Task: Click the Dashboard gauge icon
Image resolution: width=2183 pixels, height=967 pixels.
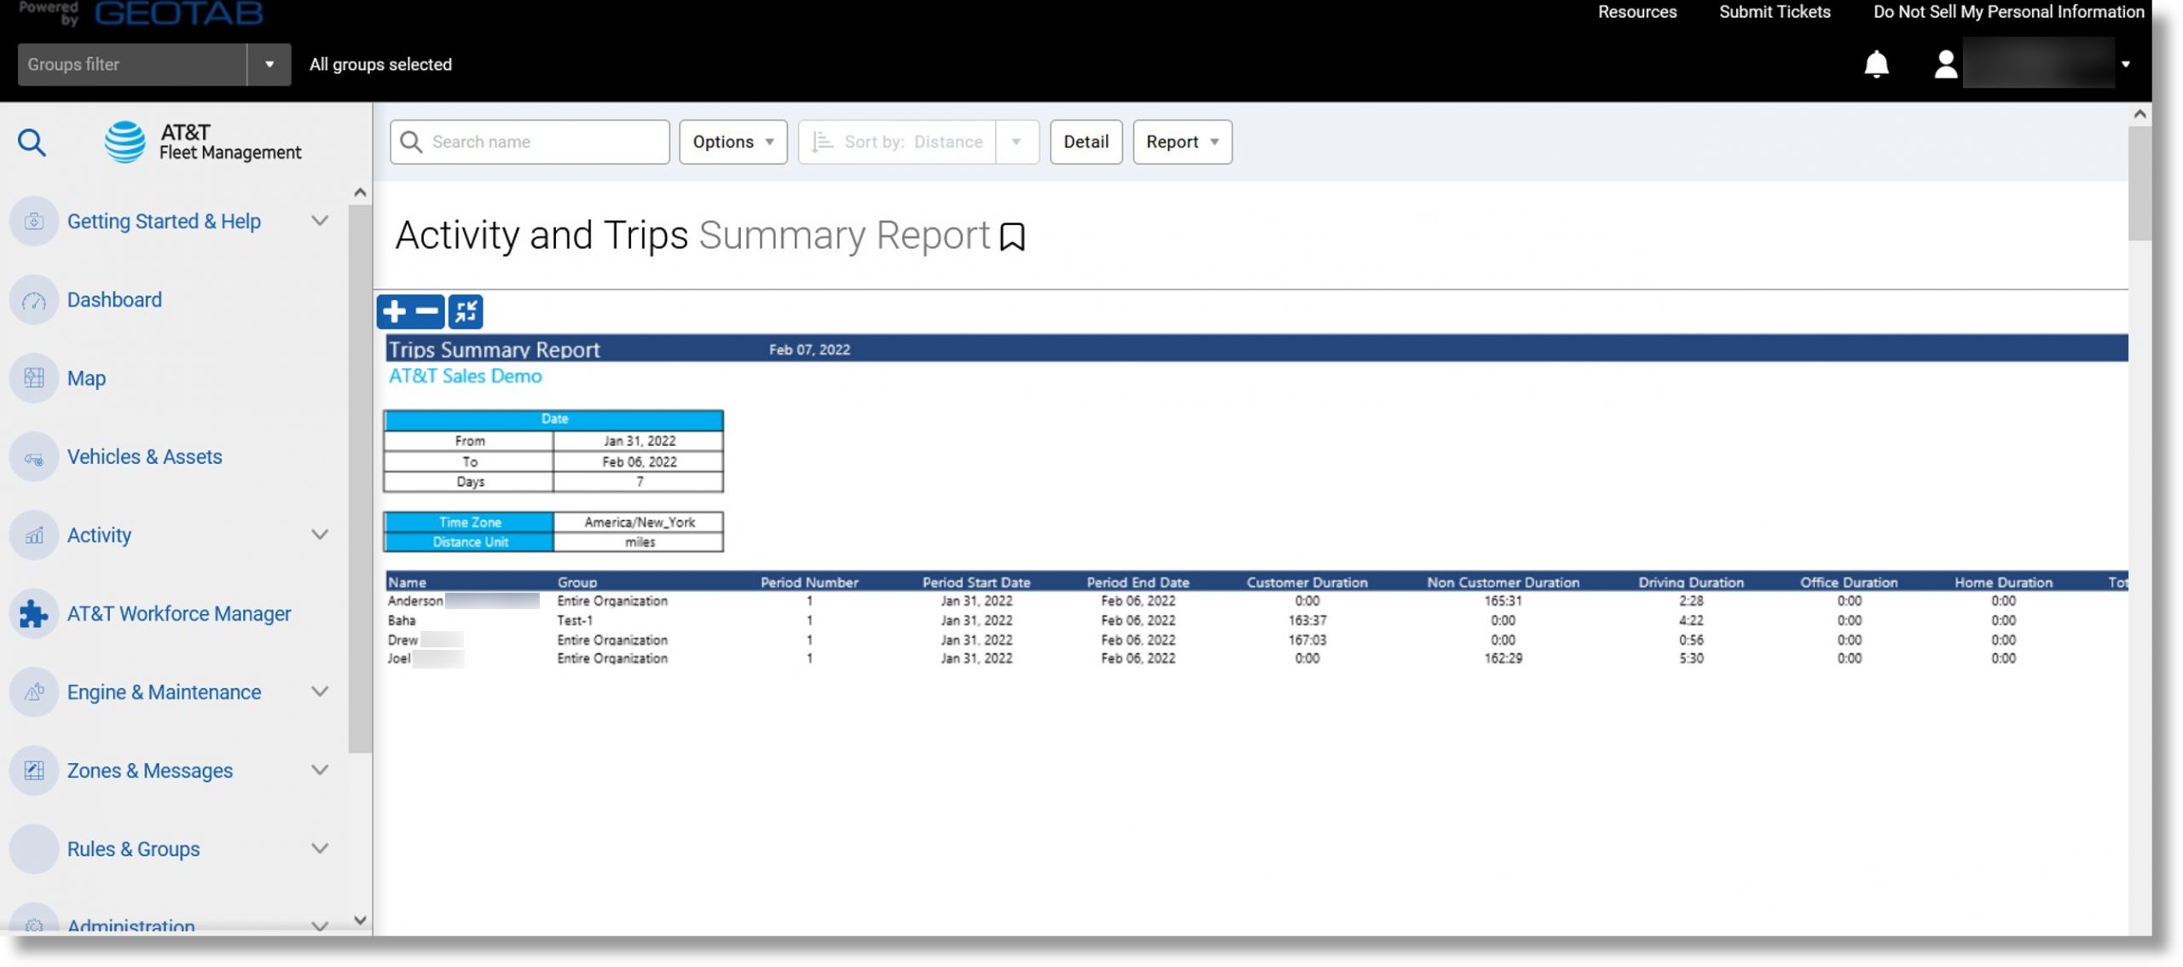Action: point(34,300)
